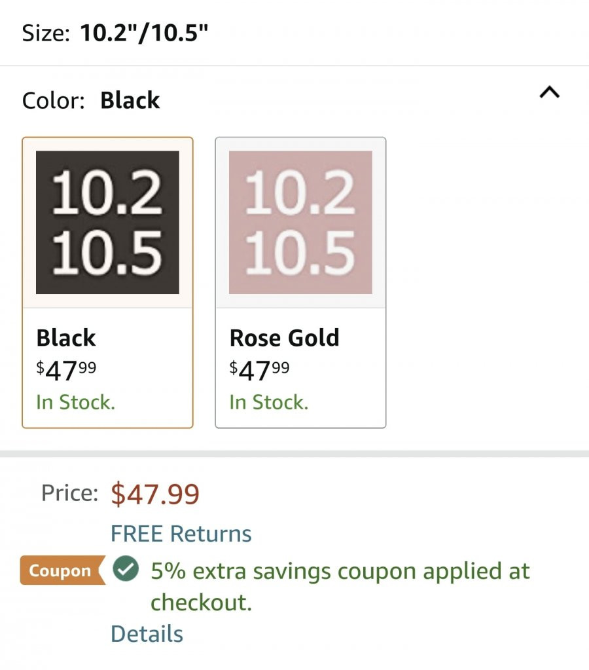Click the green coupon checkmark icon

[126, 568]
